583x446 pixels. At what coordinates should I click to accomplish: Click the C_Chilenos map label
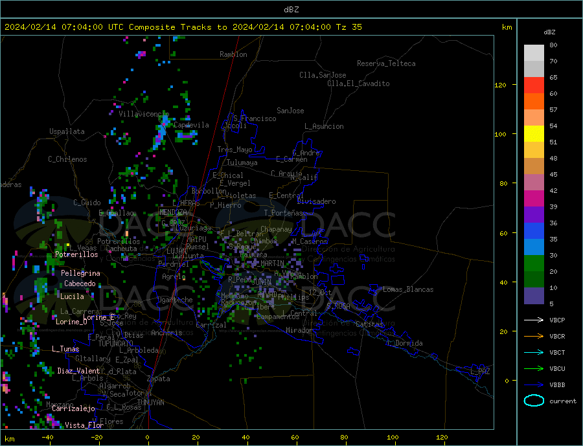coord(67,159)
